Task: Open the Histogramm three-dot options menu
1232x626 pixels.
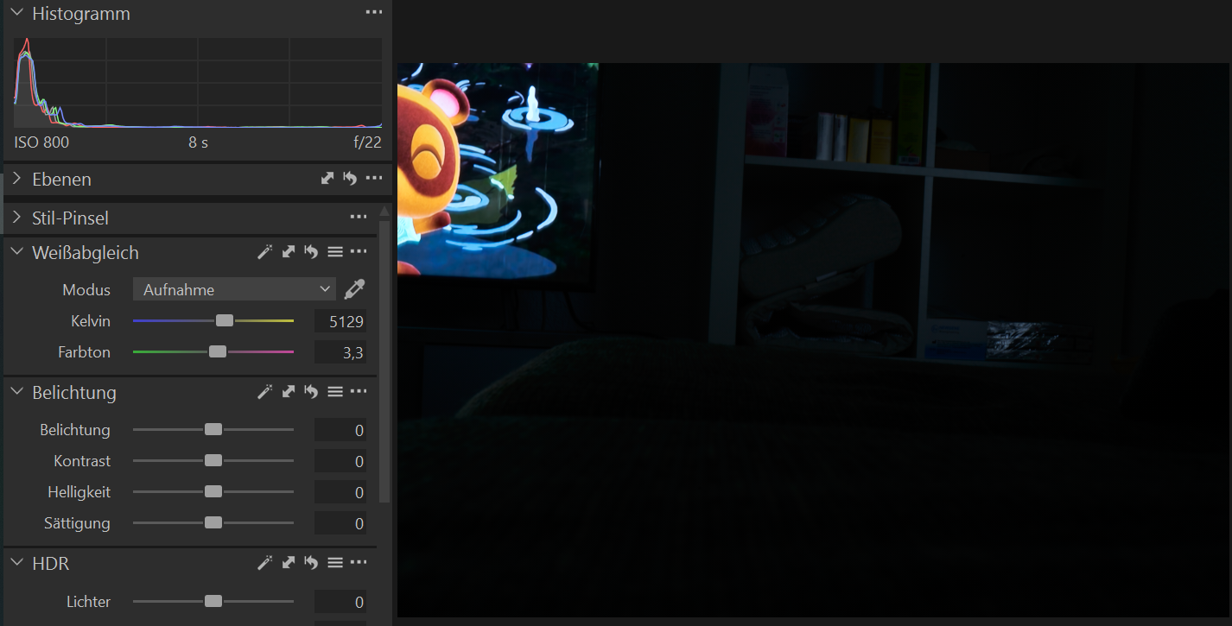Action: tap(373, 13)
